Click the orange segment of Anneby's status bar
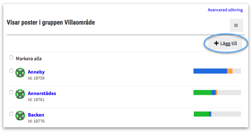The height and width of the screenshot is (132, 252). pyautogui.click(x=230, y=71)
